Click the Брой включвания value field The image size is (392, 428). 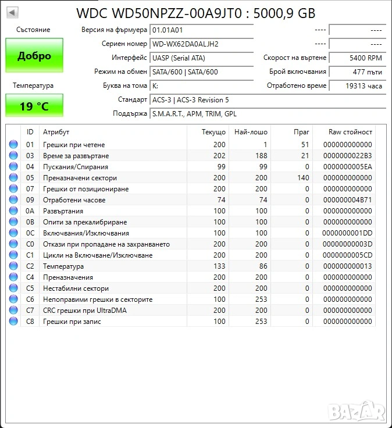coord(357,72)
